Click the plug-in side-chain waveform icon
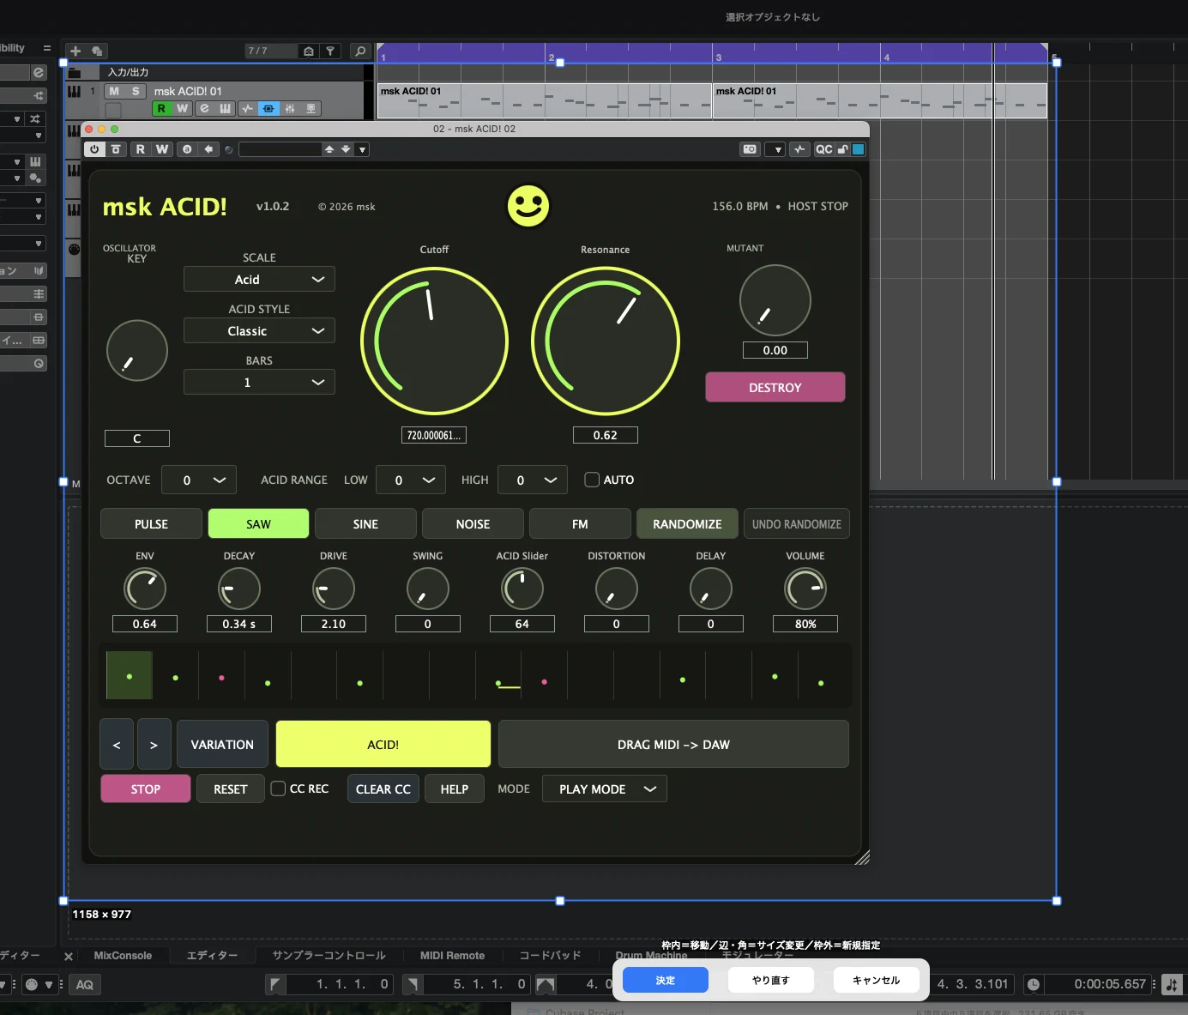This screenshot has height=1015, width=1188. coord(799,149)
